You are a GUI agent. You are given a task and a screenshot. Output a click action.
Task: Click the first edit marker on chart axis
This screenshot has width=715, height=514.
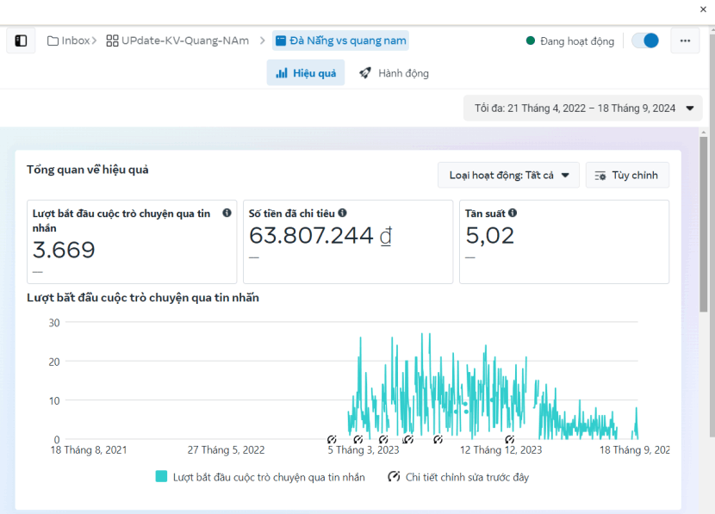332,440
